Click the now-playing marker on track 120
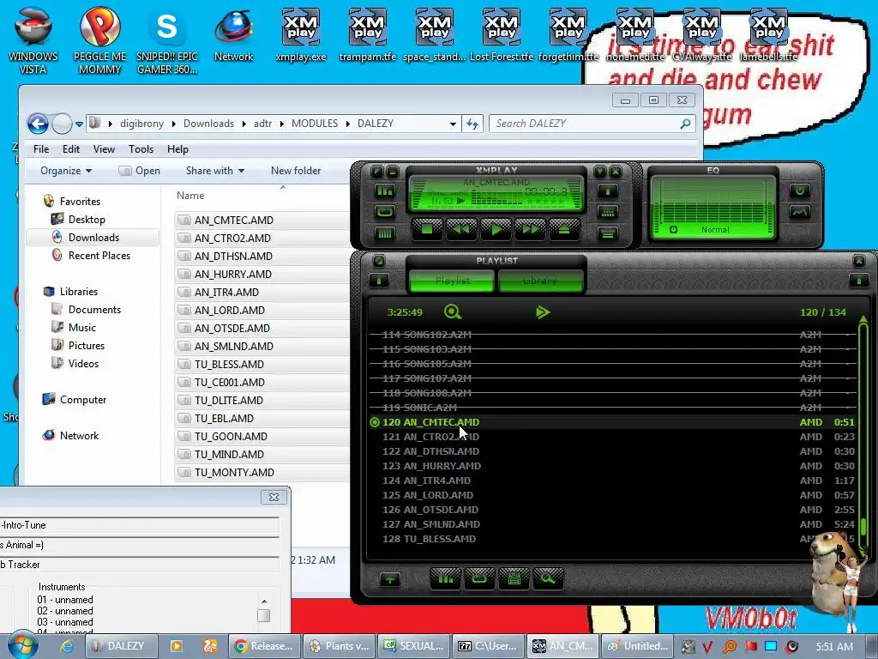This screenshot has height=659, width=878. click(375, 422)
